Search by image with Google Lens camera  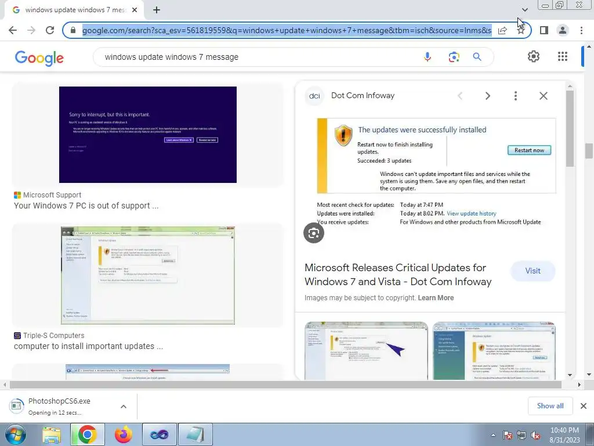pyautogui.click(x=454, y=57)
